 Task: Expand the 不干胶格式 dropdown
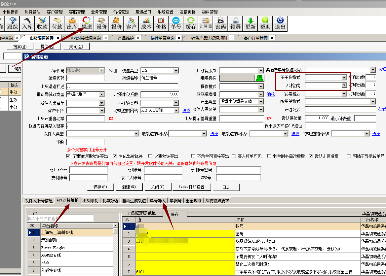pyautogui.click(x=344, y=78)
